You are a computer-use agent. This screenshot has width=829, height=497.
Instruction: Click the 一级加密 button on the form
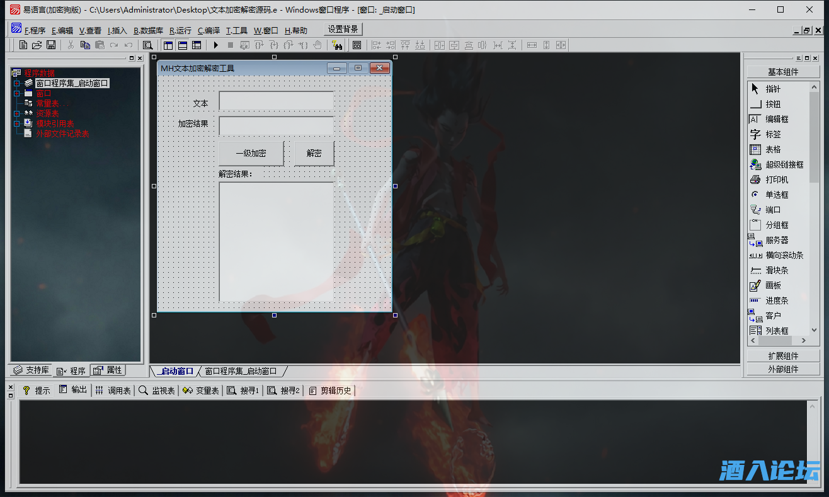pos(251,153)
